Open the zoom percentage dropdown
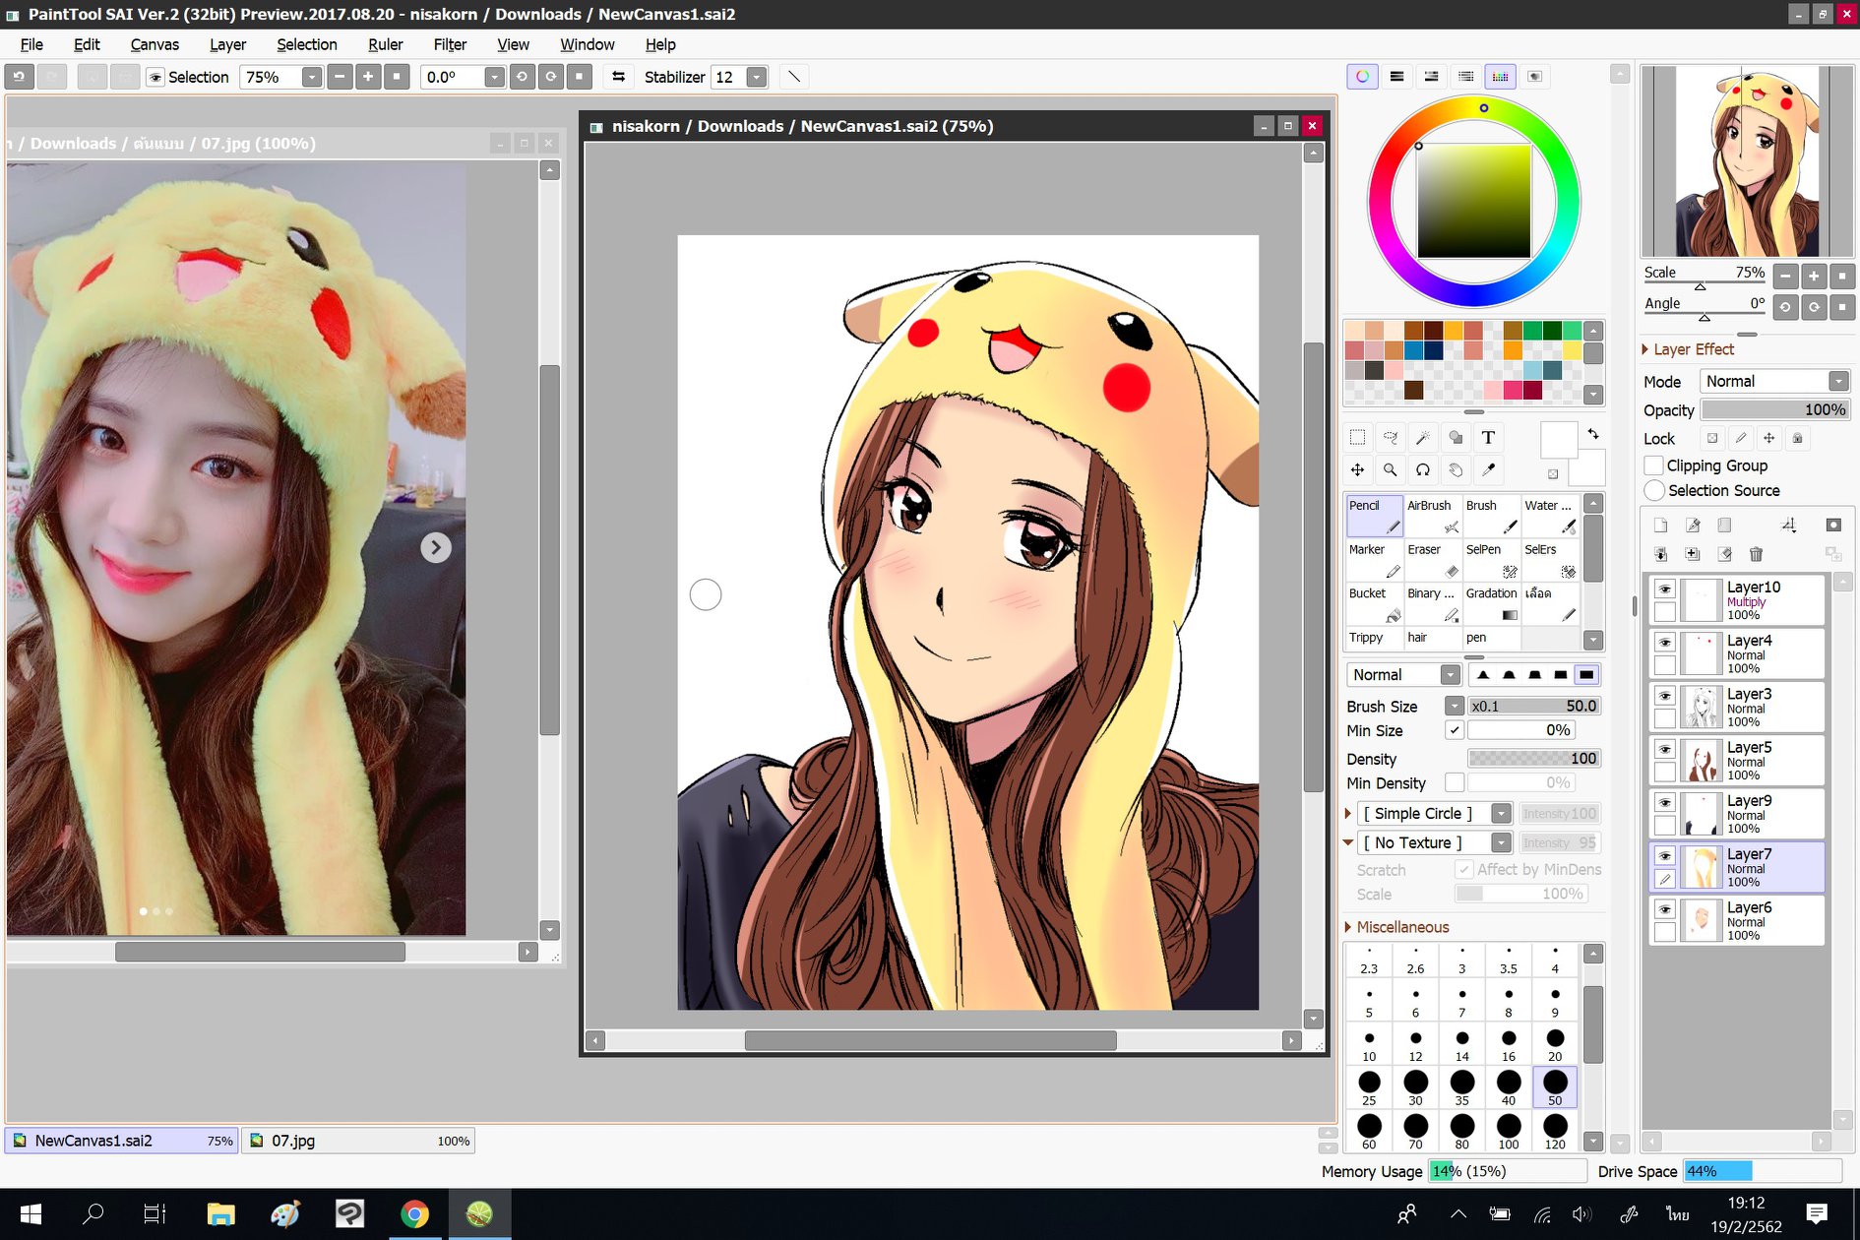1860x1240 pixels. pyautogui.click(x=312, y=77)
